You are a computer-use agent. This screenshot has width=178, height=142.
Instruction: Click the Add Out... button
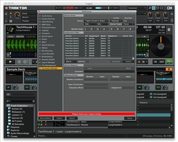point(82,61)
